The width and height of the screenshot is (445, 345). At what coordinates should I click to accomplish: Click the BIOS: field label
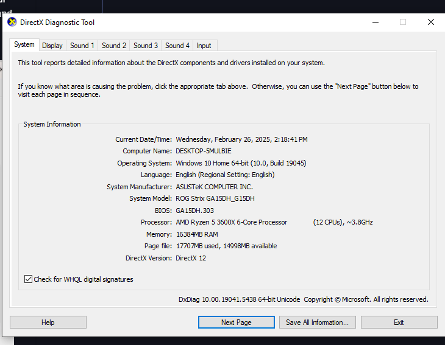coord(163,211)
